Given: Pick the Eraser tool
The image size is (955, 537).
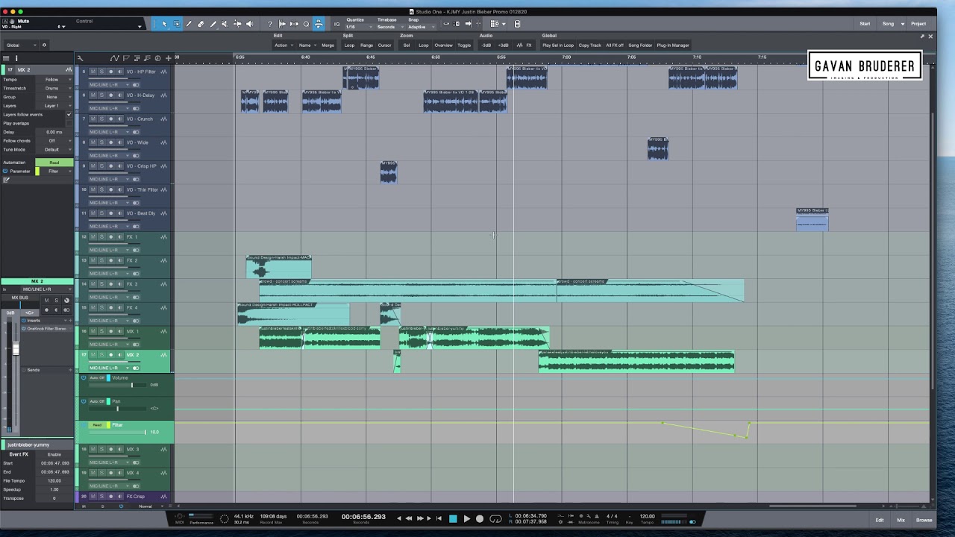Looking at the screenshot, I should (201, 24).
